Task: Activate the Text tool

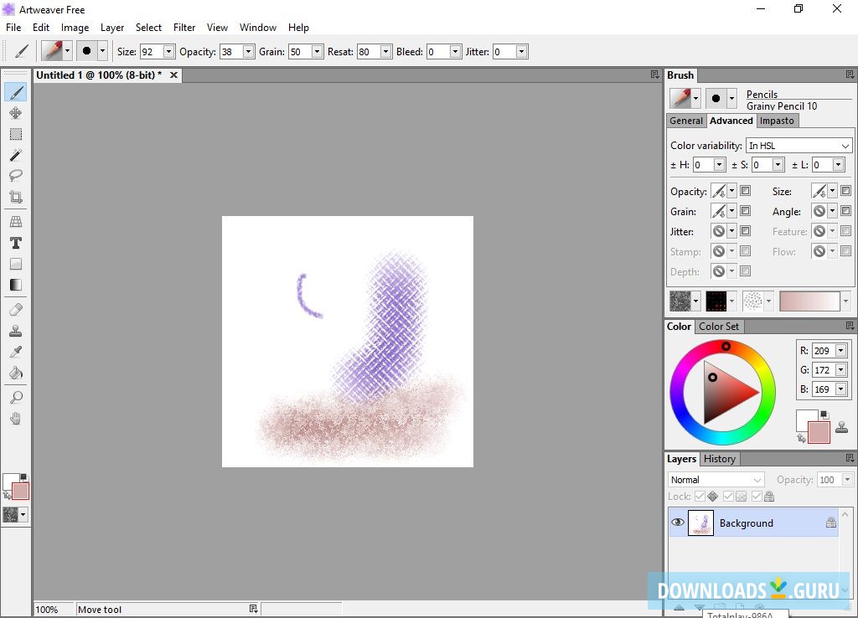Action: pos(17,243)
